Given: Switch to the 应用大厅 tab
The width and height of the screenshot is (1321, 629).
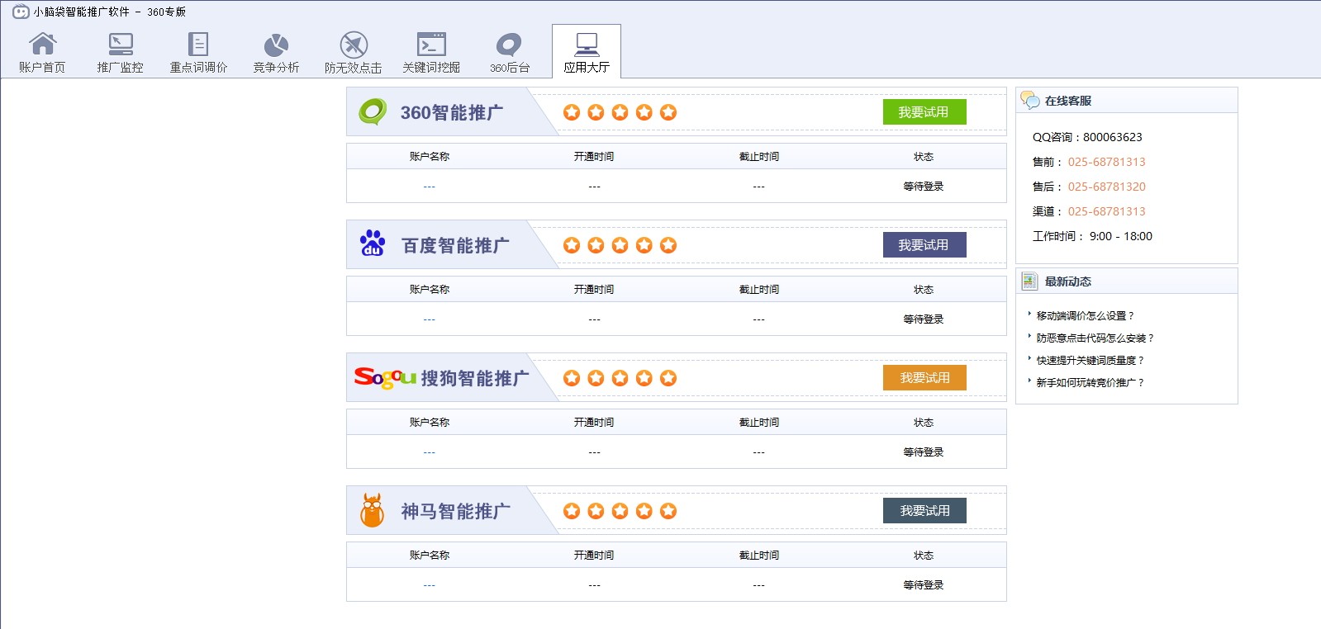Looking at the screenshot, I should point(587,52).
